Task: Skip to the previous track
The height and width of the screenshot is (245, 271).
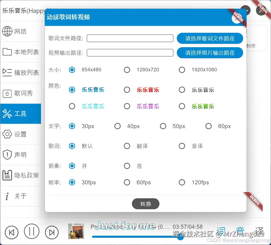Action: (12, 232)
